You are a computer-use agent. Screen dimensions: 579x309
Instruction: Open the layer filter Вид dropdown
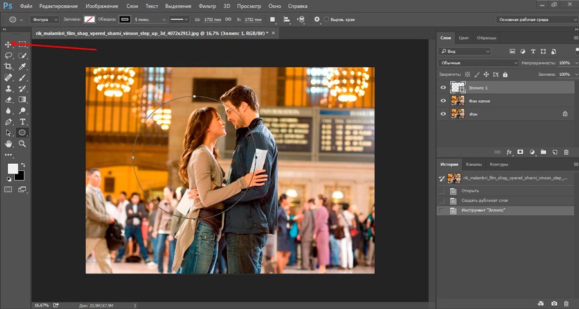pos(465,51)
